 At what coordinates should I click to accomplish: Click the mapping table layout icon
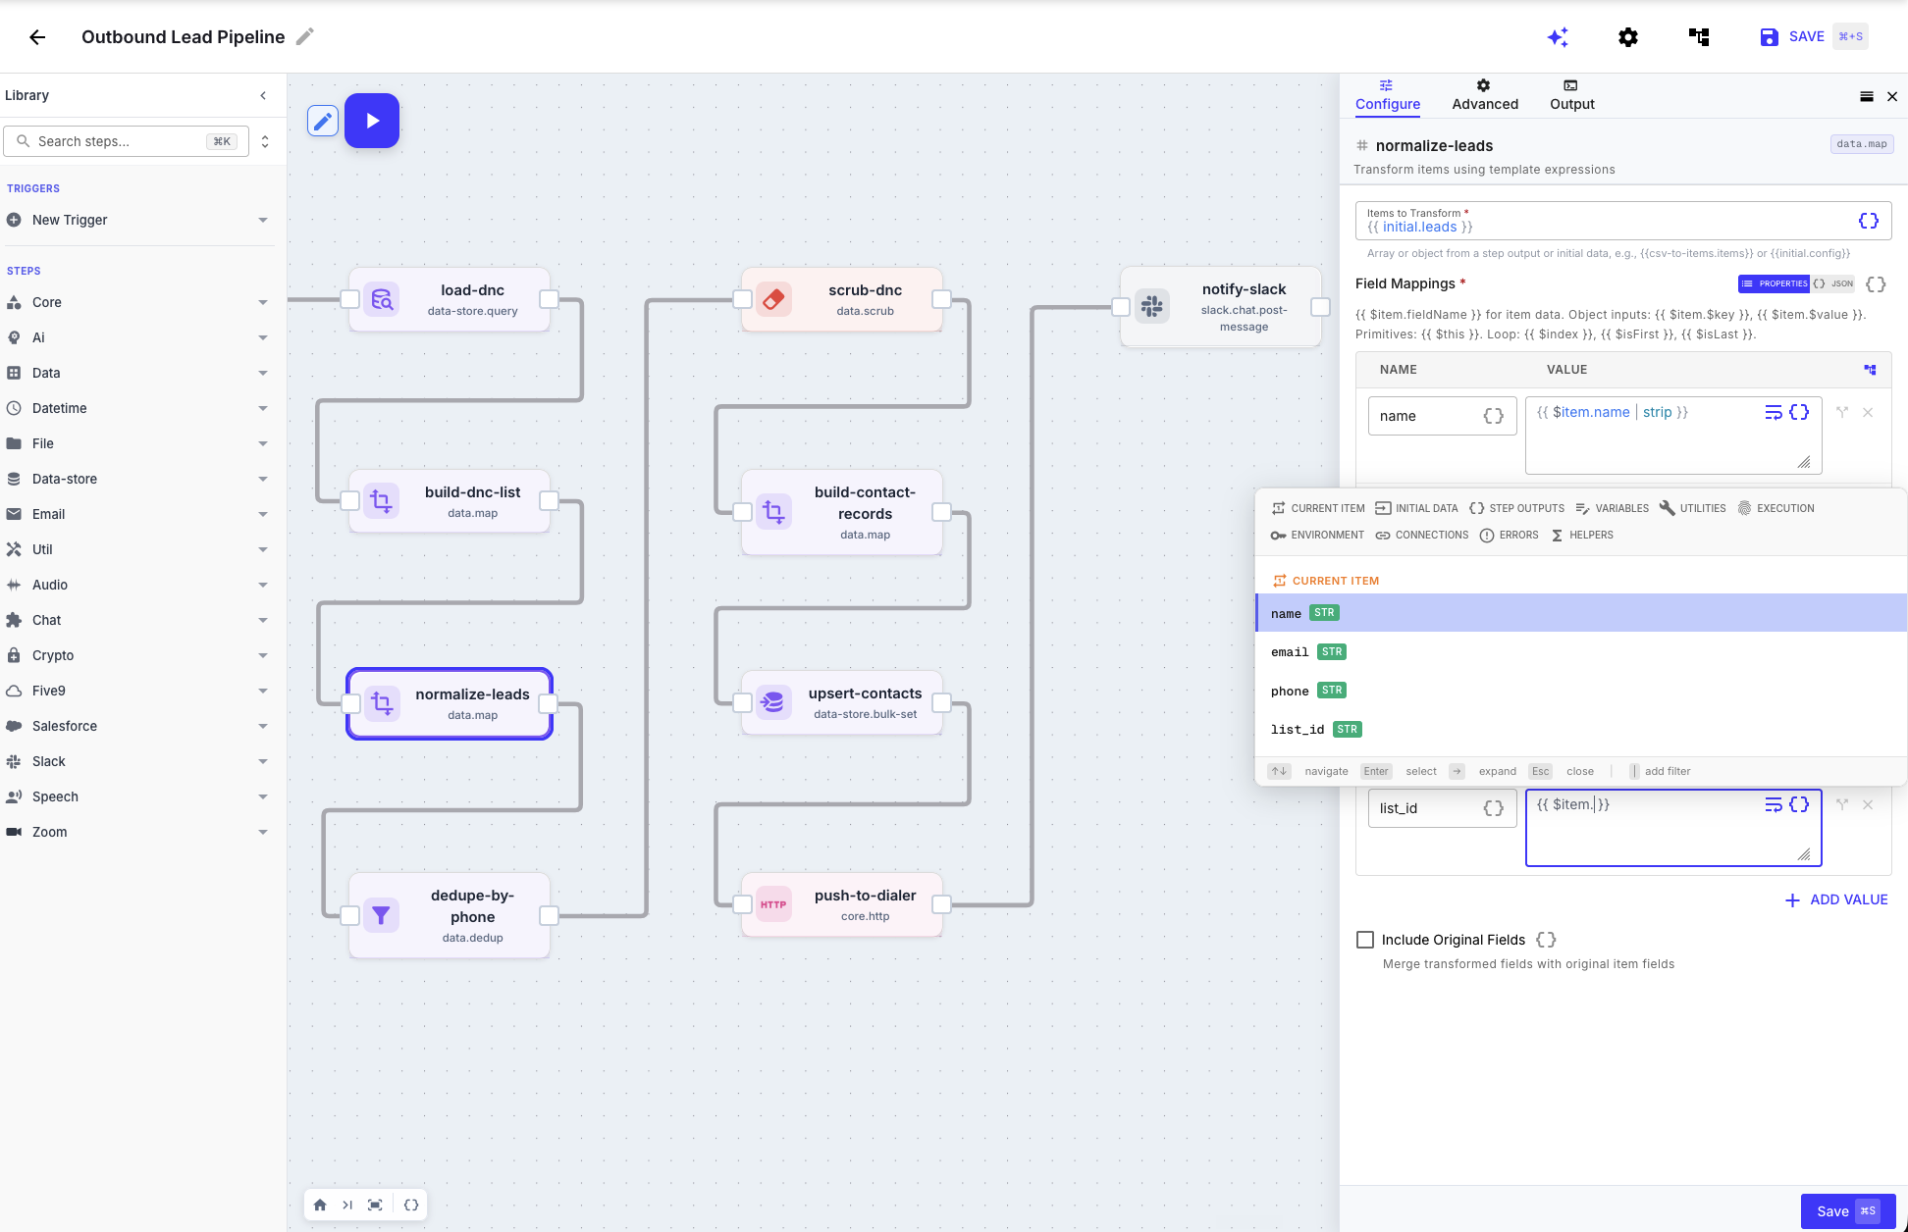pos(1870,370)
